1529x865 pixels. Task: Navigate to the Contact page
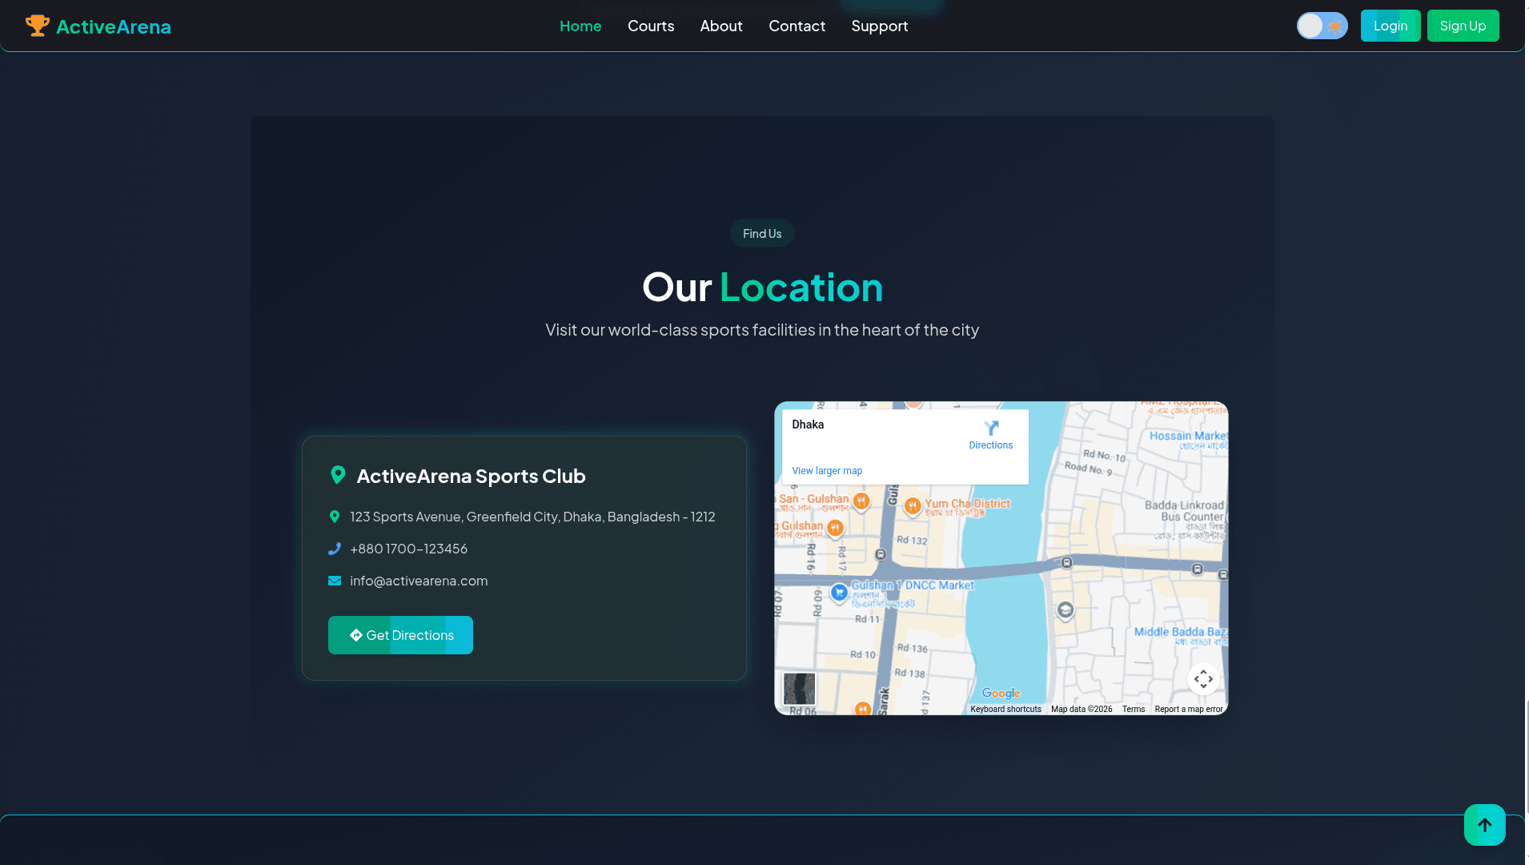tap(797, 26)
